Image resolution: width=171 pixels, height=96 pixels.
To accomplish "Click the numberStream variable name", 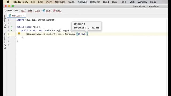I will (x=54, y=34).
